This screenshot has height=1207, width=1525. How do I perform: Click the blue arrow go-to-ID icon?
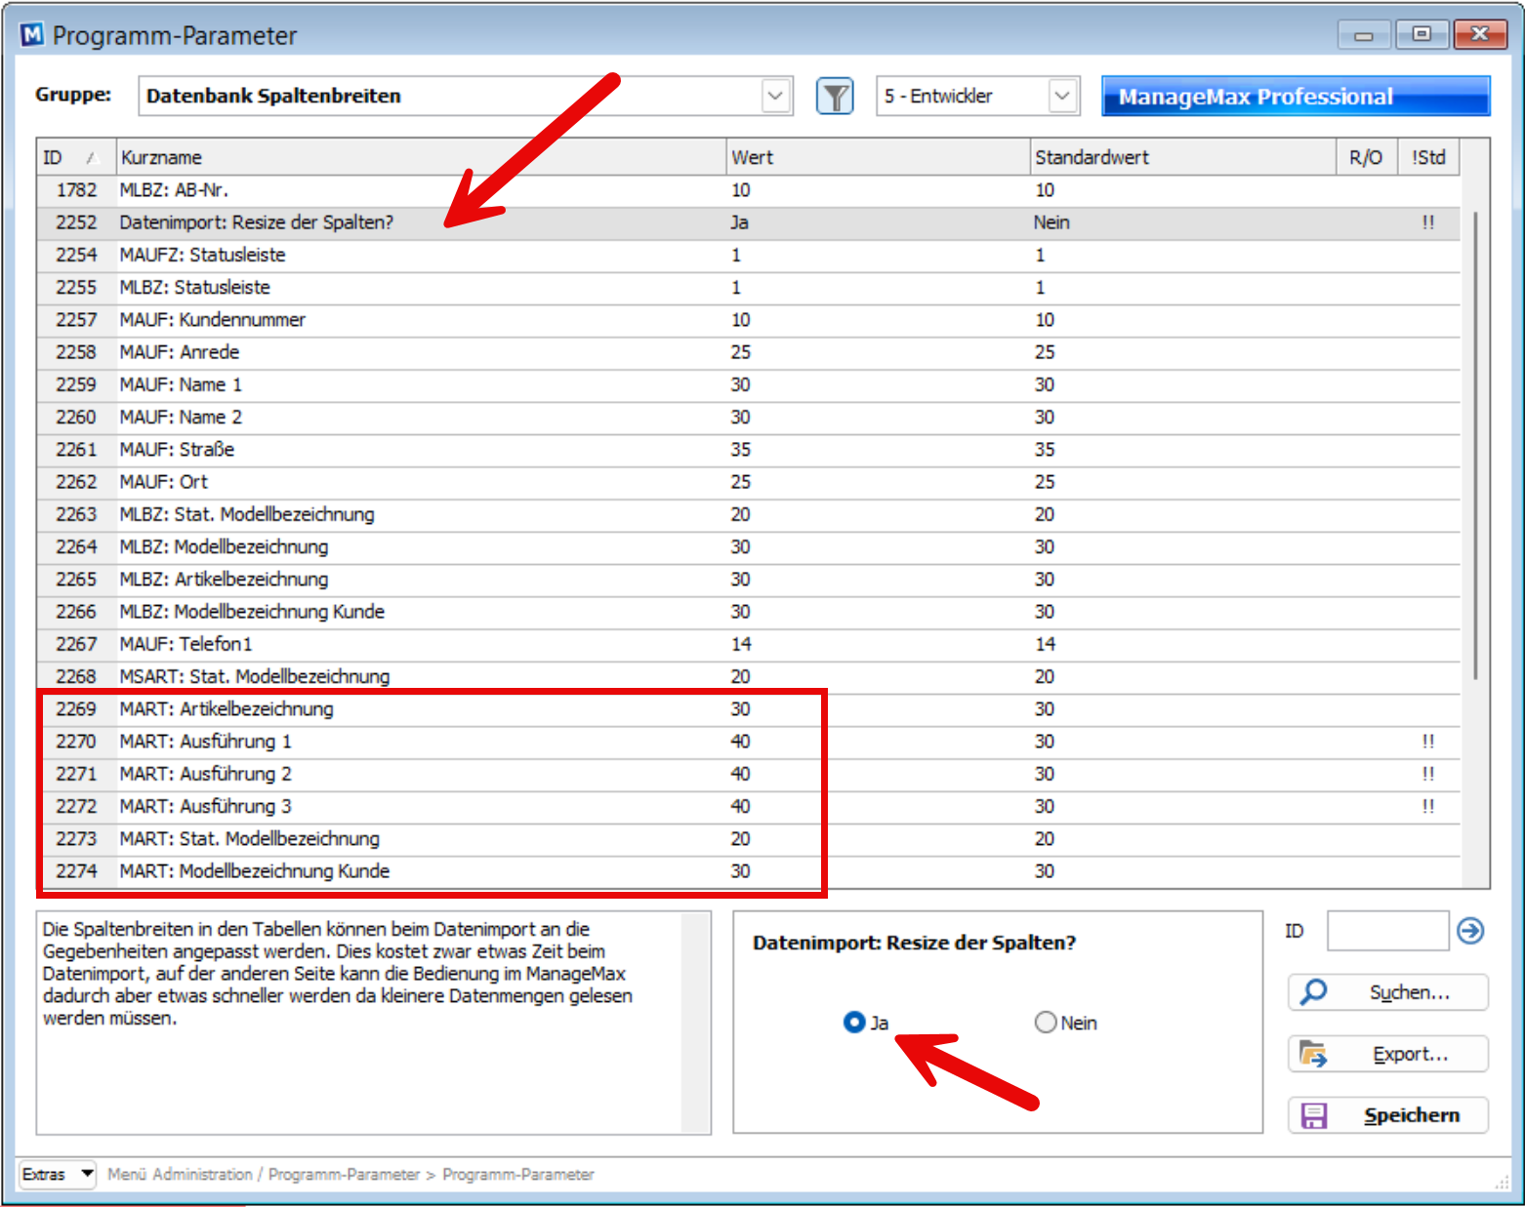point(1469,931)
